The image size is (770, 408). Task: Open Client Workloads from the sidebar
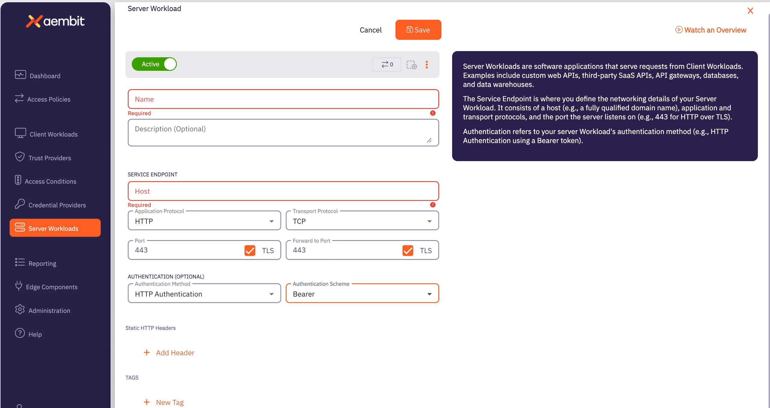(53, 134)
